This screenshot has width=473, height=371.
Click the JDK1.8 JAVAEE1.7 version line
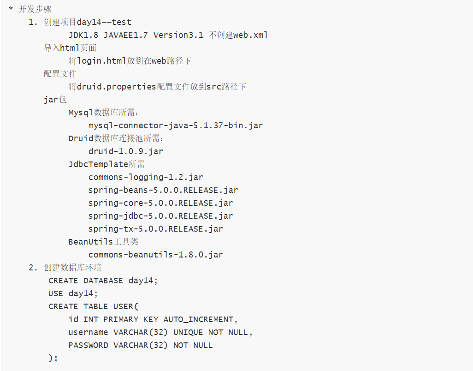168,35
